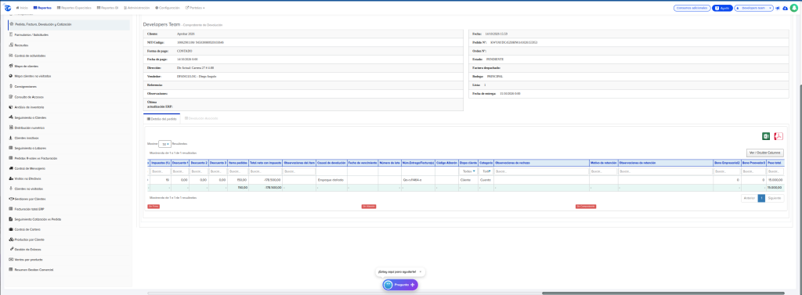
Task: Open Distribución numérica report
Action: [x=31, y=128]
